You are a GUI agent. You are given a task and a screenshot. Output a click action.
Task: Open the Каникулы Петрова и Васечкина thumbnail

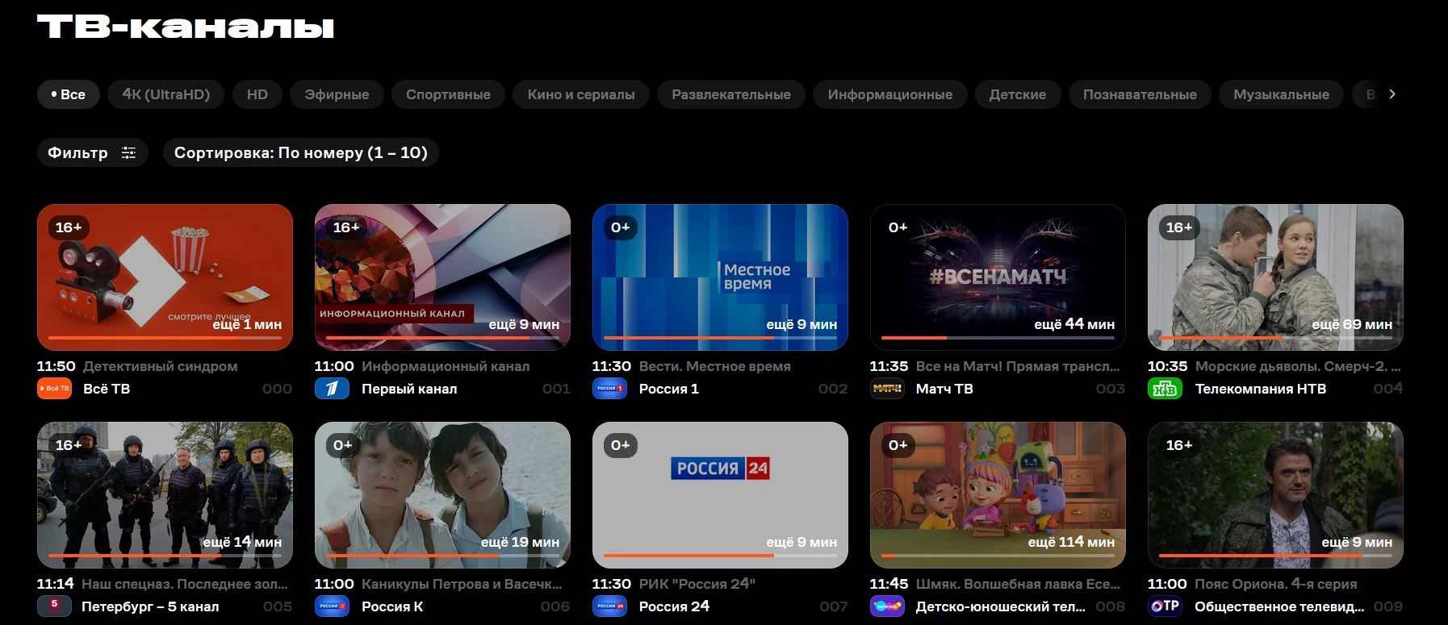[442, 494]
